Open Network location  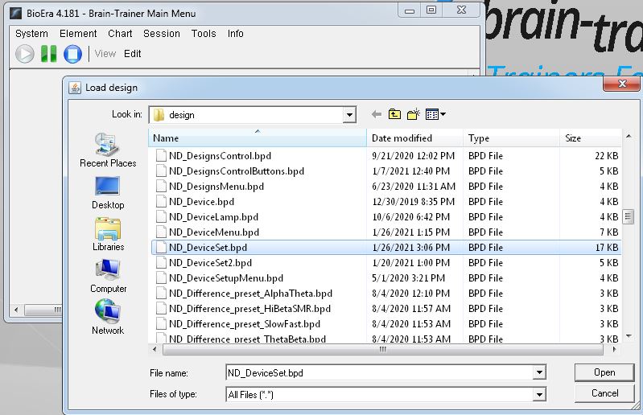108,318
